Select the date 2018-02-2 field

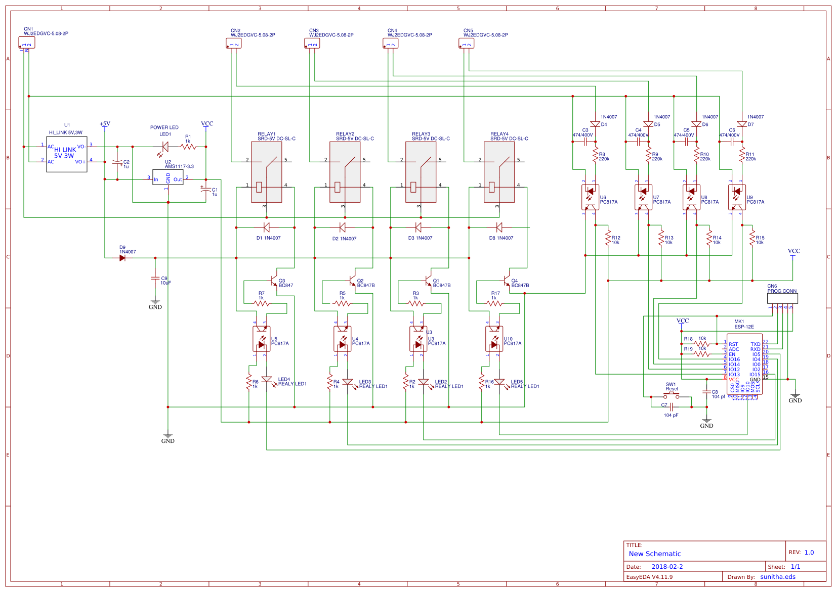(x=667, y=566)
